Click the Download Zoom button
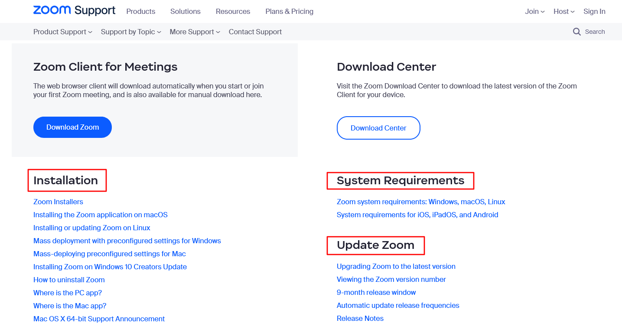The image size is (622, 333). coord(72,127)
